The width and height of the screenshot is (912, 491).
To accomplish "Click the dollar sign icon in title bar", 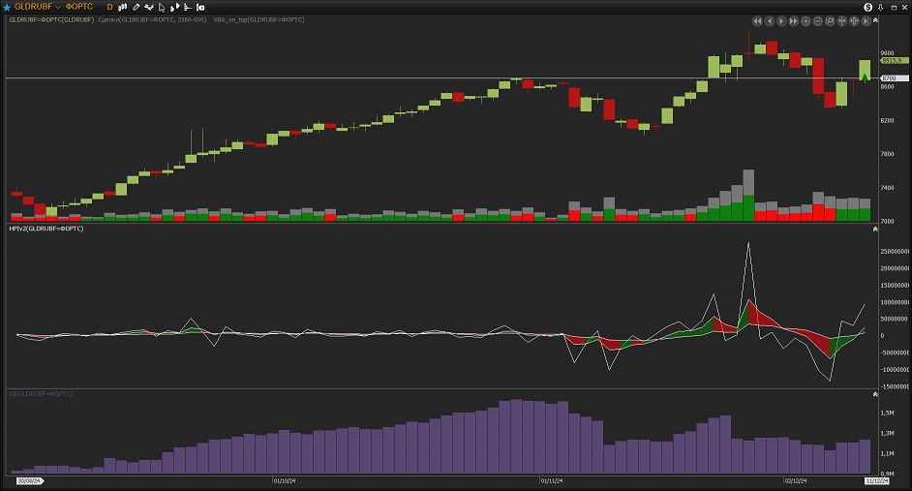I will coord(868,7).
